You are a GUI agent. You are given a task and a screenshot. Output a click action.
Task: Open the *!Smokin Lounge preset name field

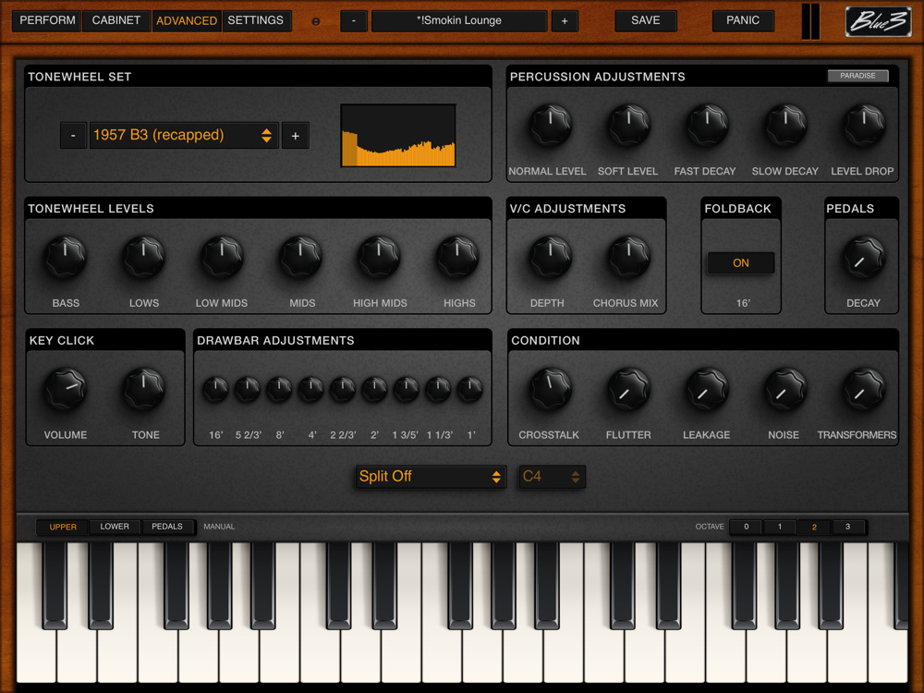coord(459,21)
